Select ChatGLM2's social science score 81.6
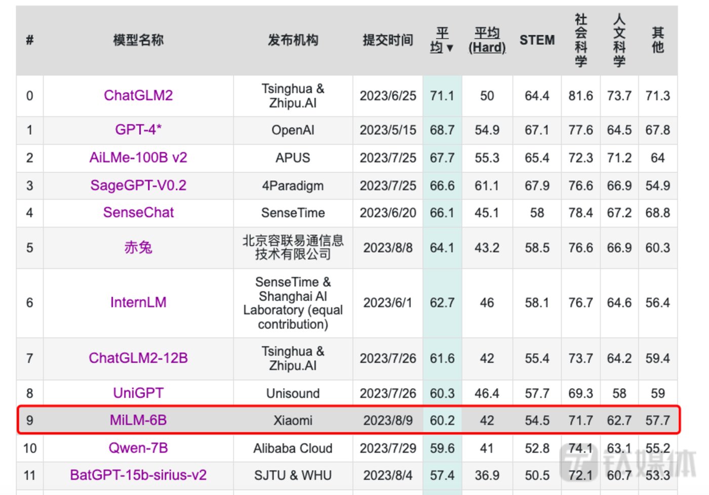Viewport: 709px width, 495px height. pos(580,96)
